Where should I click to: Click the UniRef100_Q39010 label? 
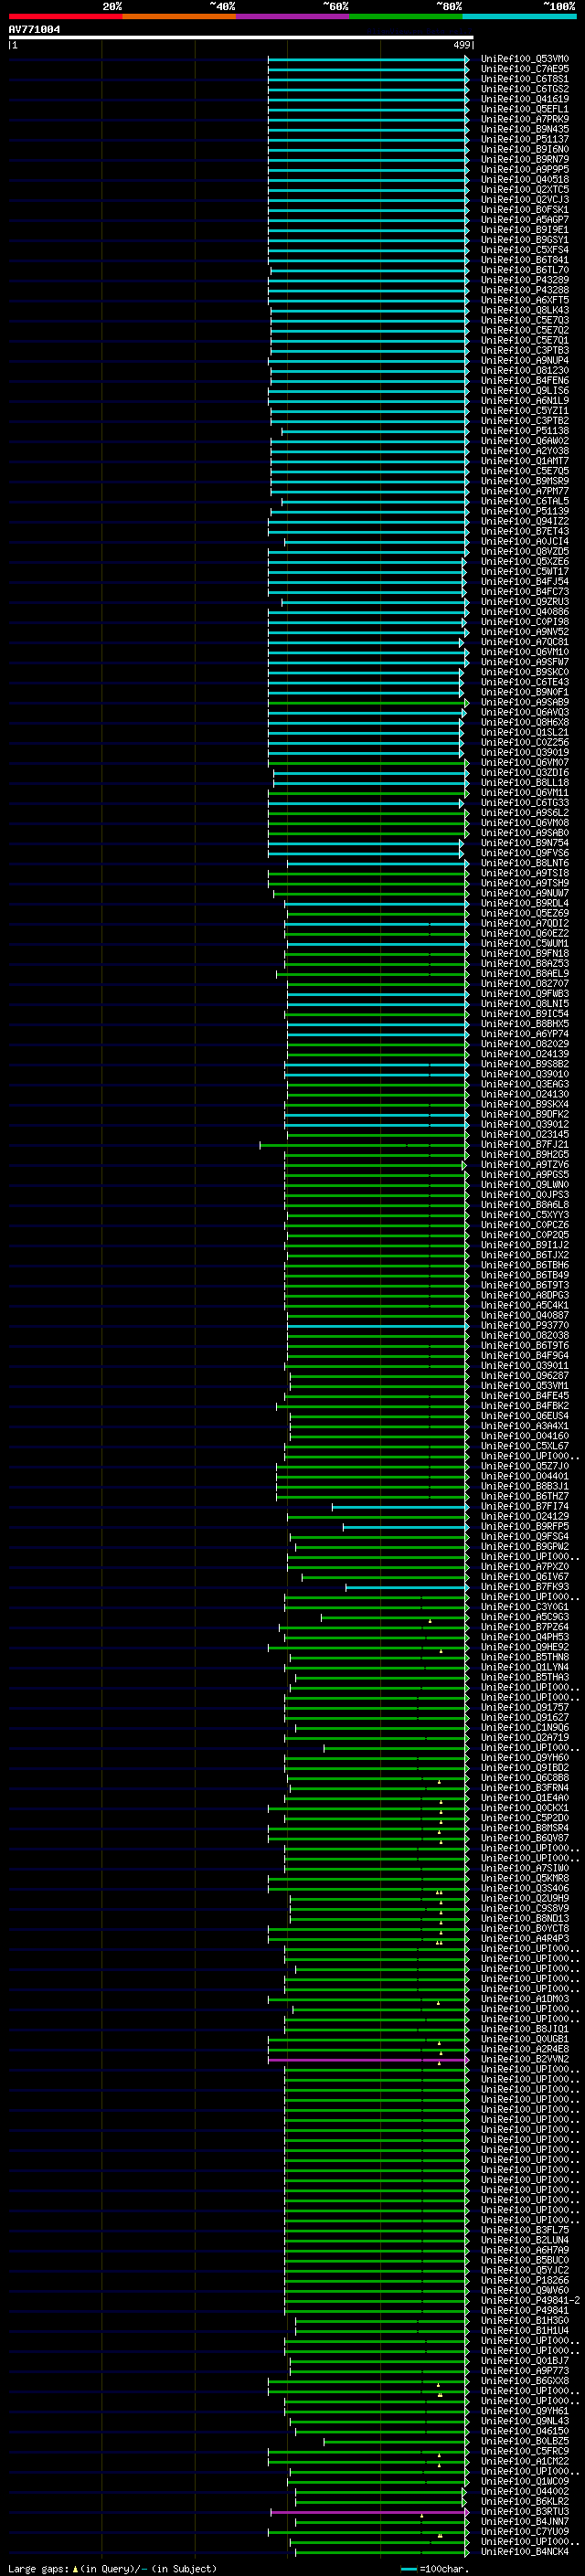pyautogui.click(x=524, y=1075)
